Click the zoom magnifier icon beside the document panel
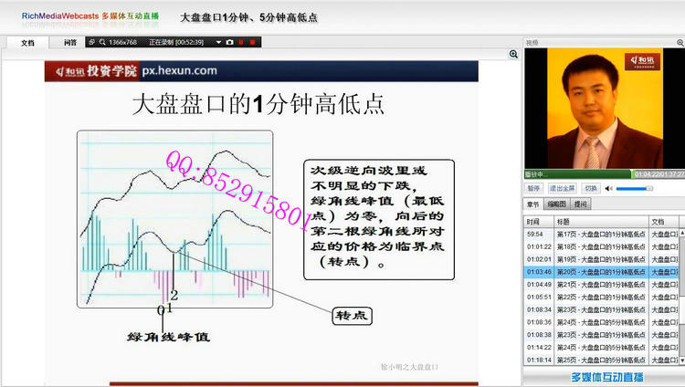The width and height of the screenshot is (685, 387). point(514,55)
